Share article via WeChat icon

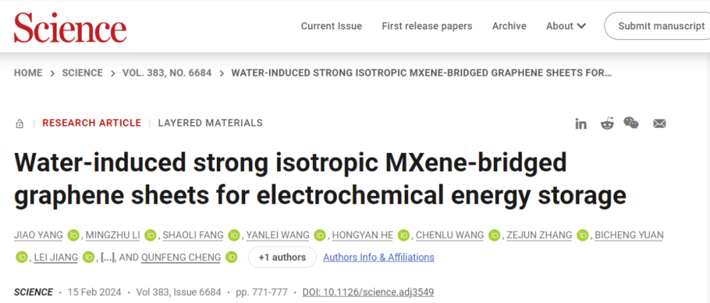coord(631,123)
